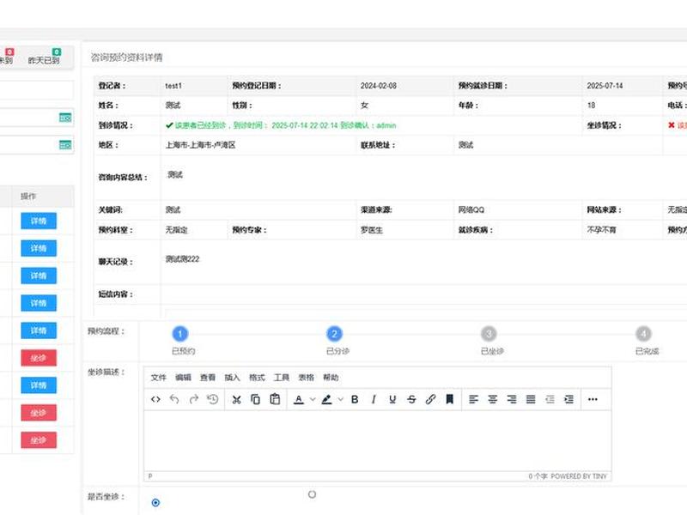The width and height of the screenshot is (687, 515).
Task: Toggle bold formatting
Action: tap(355, 399)
